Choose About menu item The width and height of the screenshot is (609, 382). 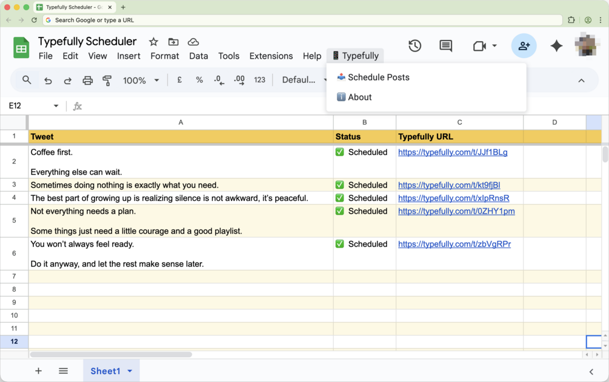[x=427, y=97]
